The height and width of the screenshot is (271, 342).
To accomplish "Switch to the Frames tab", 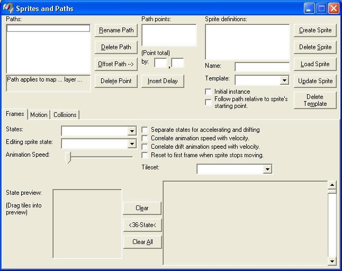I will pos(15,114).
